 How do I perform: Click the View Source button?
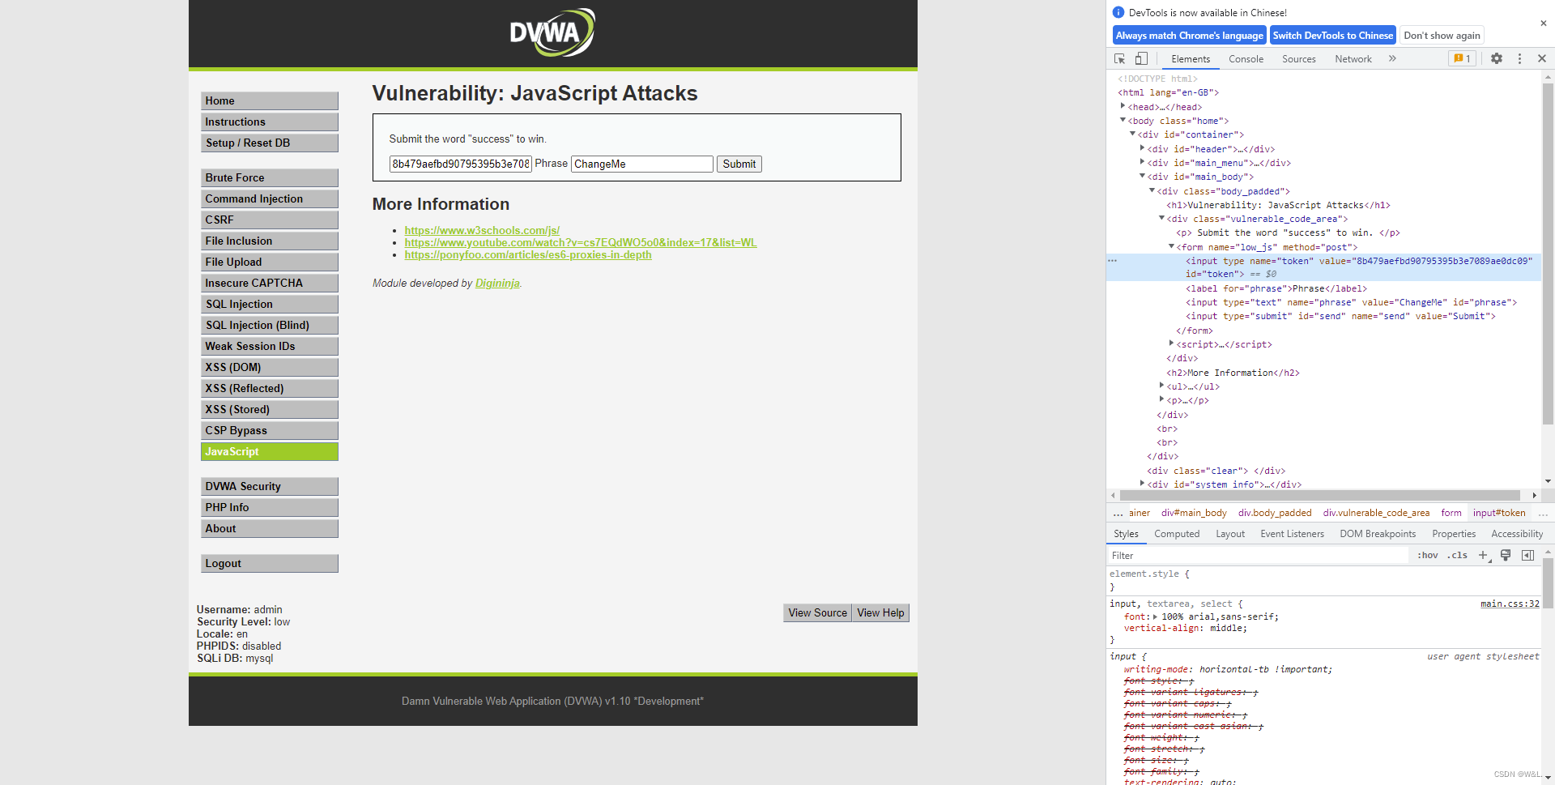(817, 612)
